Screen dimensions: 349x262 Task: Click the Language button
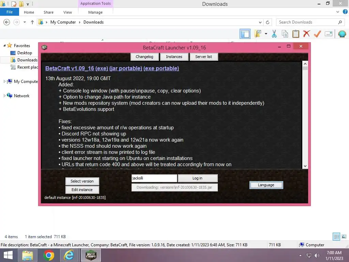coord(266,185)
